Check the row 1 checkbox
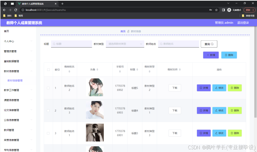Image resolution: width=257 pixels, height=152 pixels. pos(48,88)
